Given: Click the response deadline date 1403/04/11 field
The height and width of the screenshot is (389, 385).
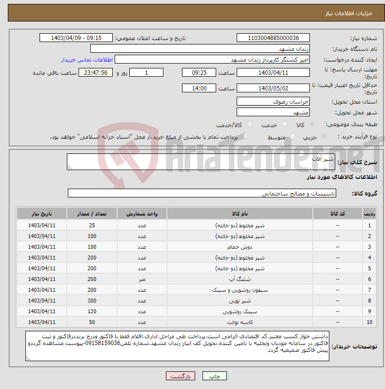Looking at the screenshot, I should coord(273,72).
